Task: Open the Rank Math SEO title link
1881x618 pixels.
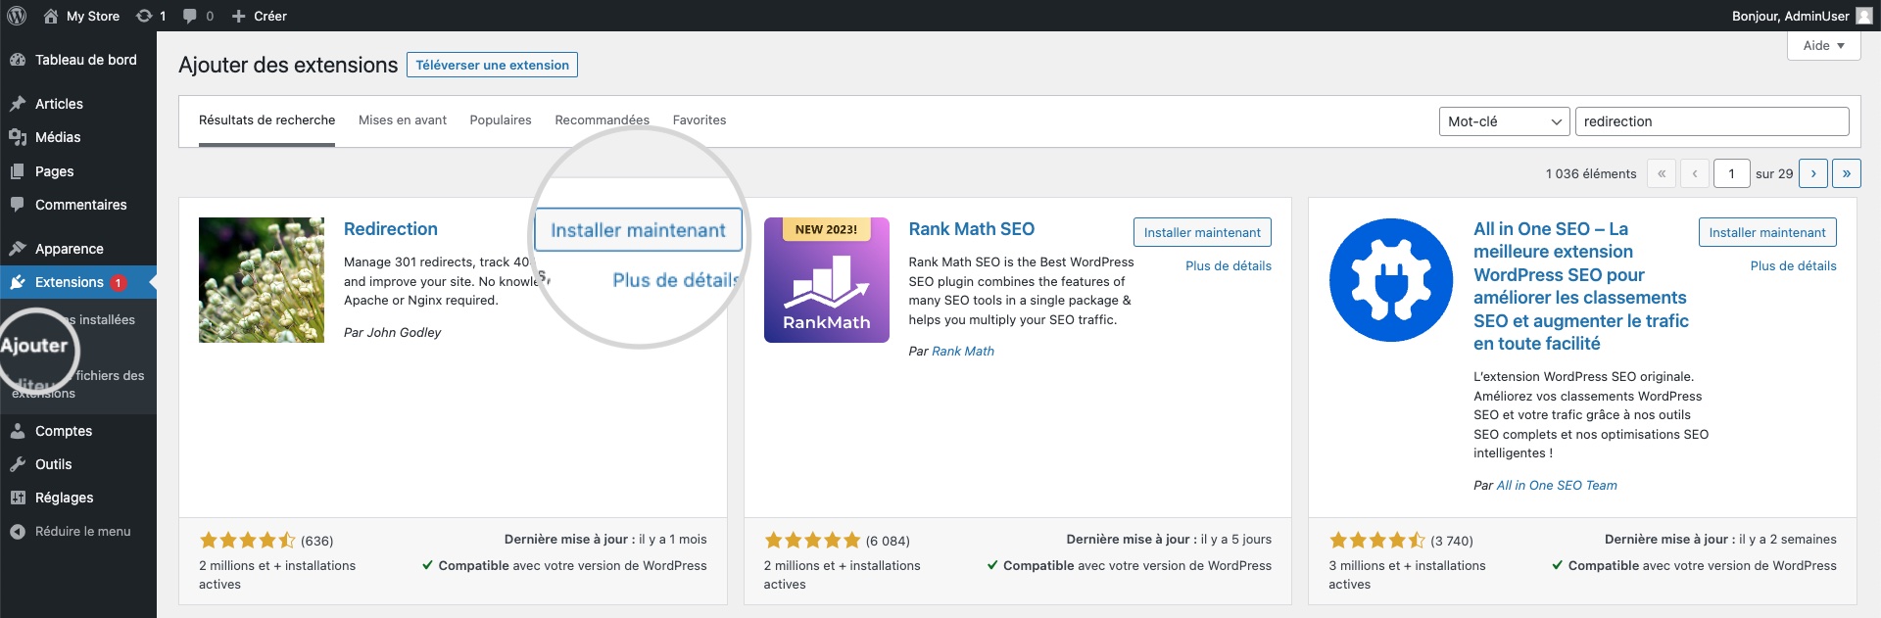Action: coord(972,229)
